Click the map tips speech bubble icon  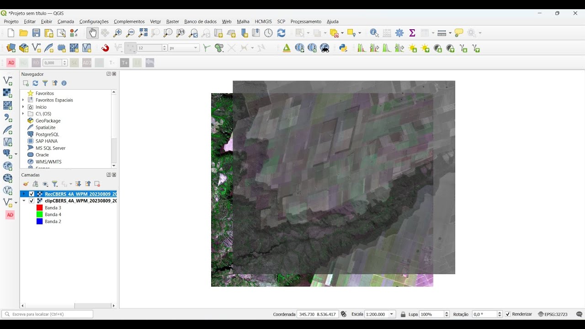click(x=459, y=33)
